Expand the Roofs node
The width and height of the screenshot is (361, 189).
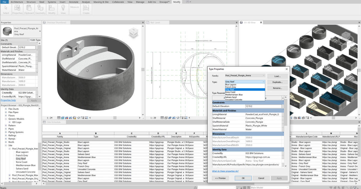(x=5, y=142)
